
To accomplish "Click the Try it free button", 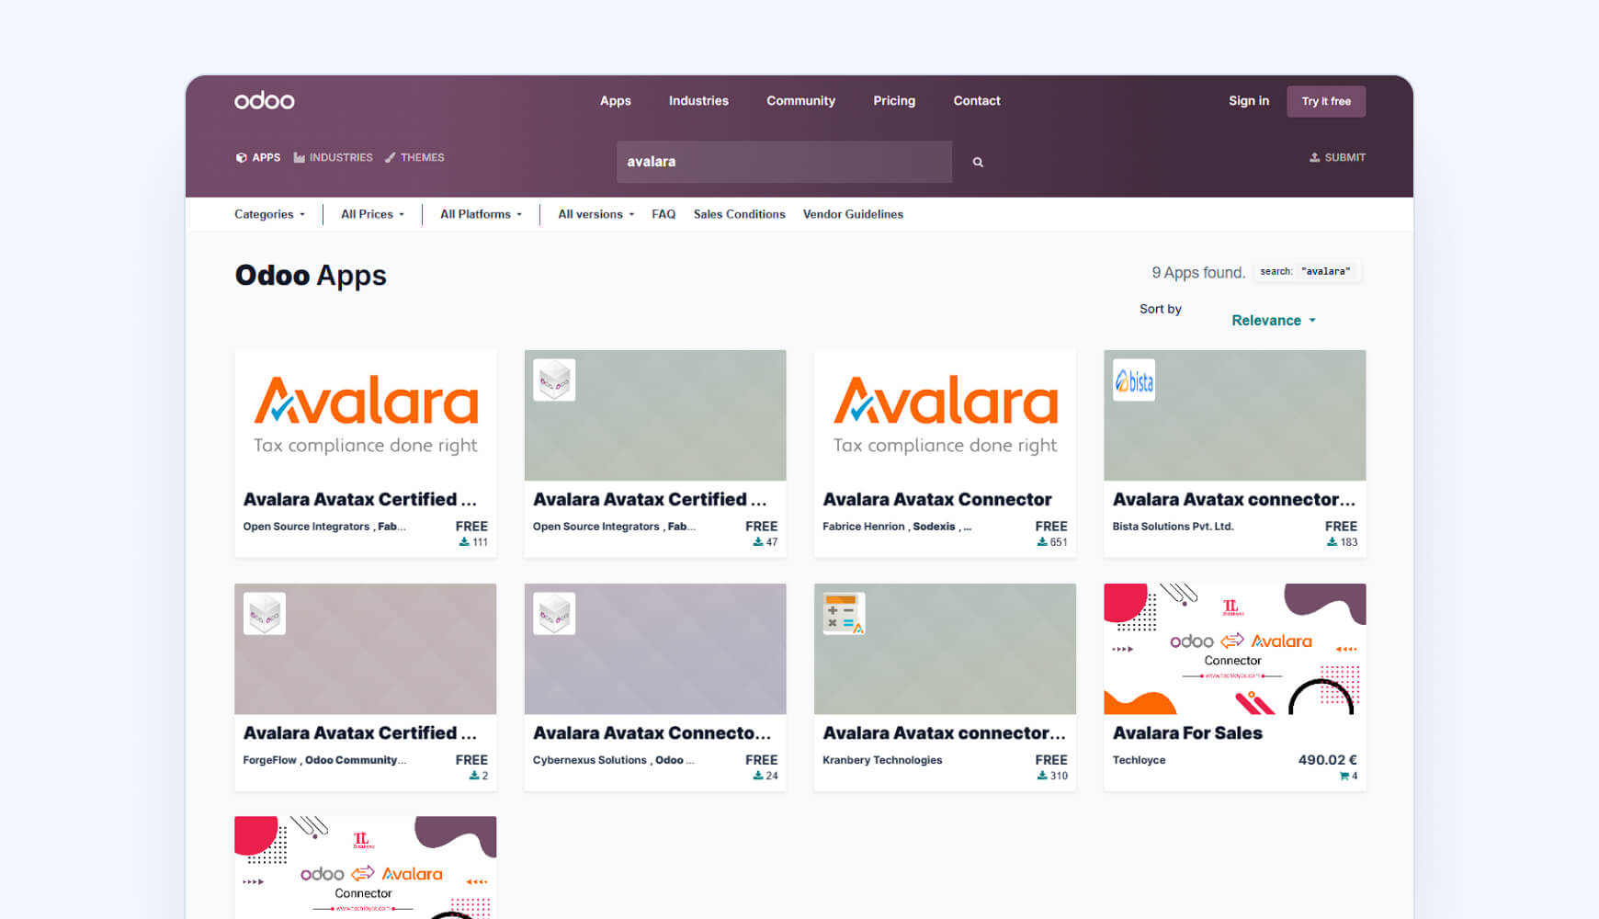I will 1326,101.
